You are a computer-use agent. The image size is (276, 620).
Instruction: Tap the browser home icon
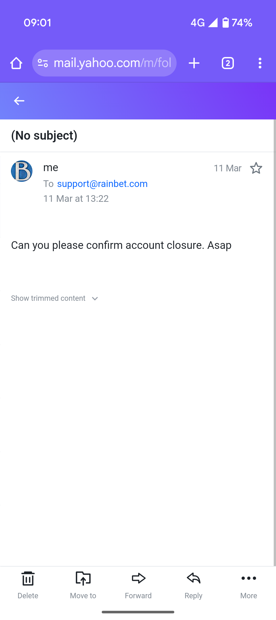pos(16,63)
